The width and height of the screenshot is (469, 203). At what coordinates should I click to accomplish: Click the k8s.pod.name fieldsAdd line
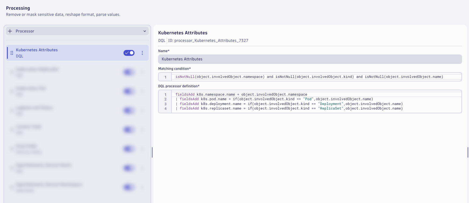(274, 99)
